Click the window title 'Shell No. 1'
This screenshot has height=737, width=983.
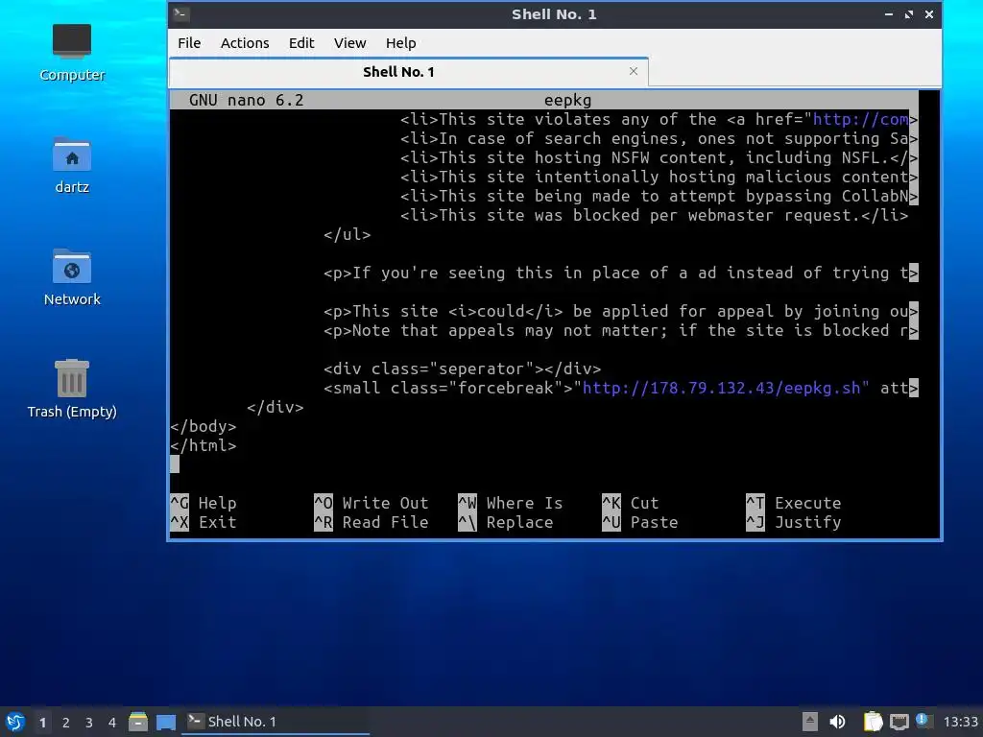coord(554,13)
